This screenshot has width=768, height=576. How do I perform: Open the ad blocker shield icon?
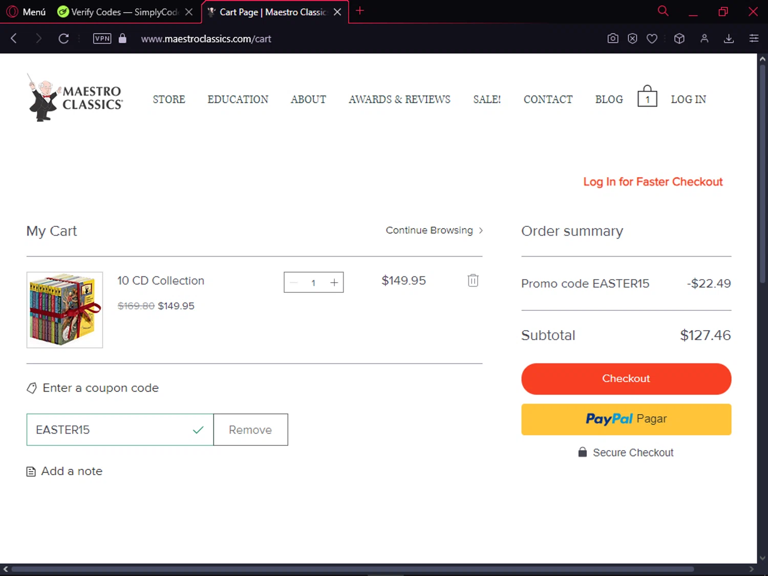(632, 38)
